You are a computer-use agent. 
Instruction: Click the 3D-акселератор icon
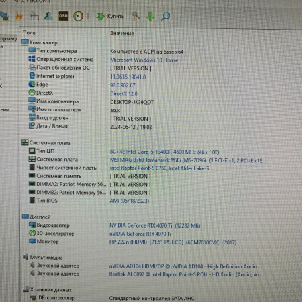pos(32,233)
